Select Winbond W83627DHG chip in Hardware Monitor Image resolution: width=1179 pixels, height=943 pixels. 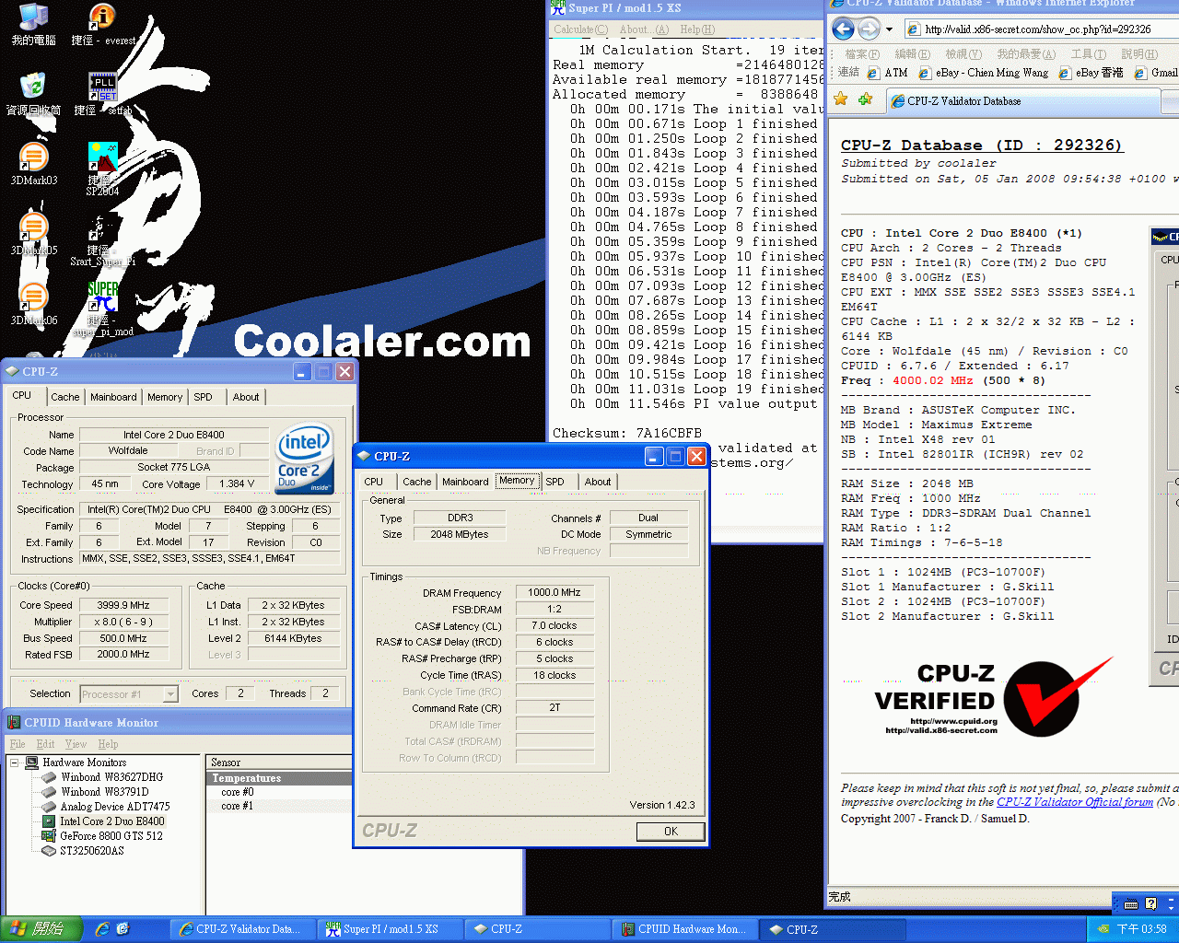[111, 777]
